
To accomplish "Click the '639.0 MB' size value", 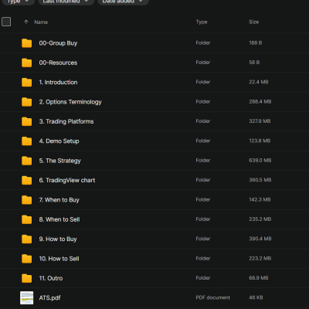I will tap(260, 161).
